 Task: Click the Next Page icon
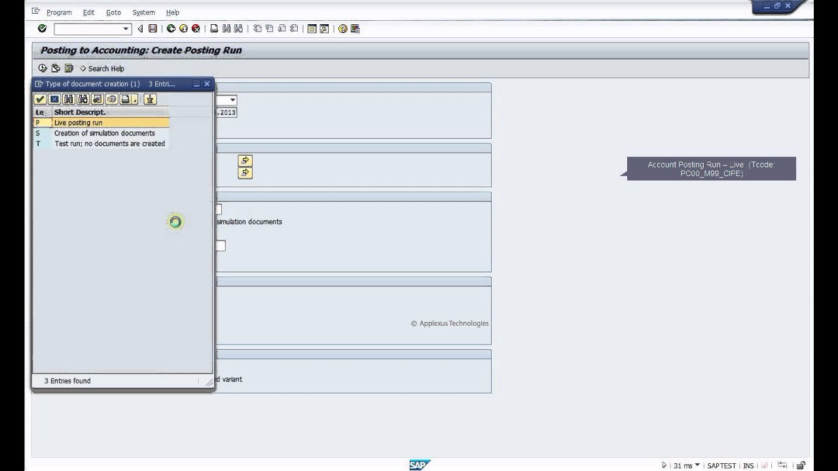click(282, 29)
